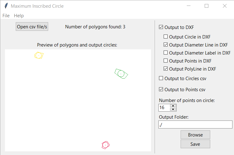Image resolution: width=234 pixels, height=155 pixels.
Task: Disable Output Diameter Line in DXF
Action: tap(165, 44)
